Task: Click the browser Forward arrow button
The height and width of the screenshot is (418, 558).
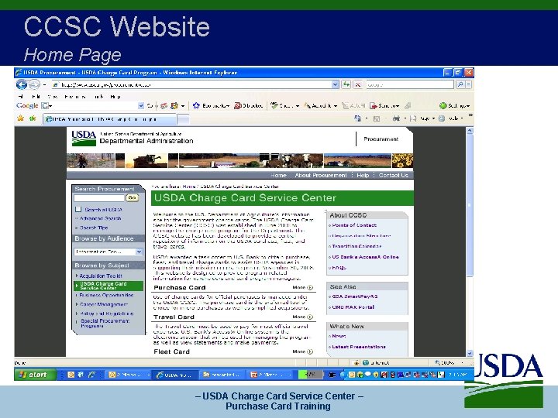Action: click(34, 84)
